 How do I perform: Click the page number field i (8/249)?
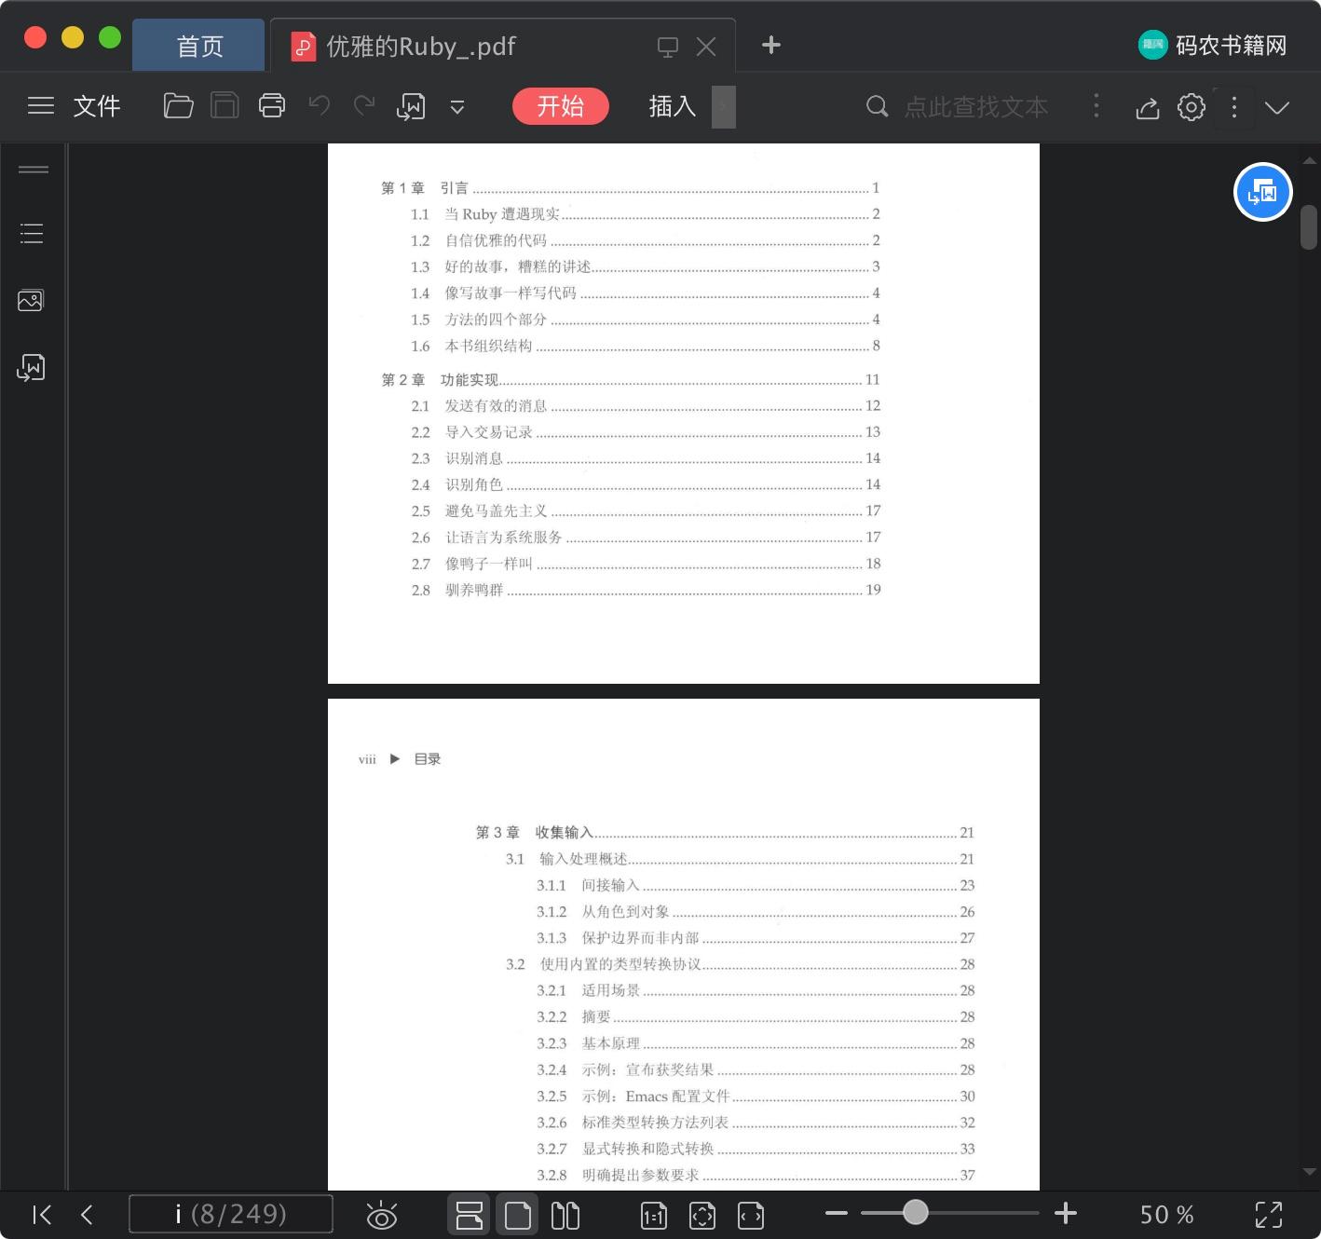(230, 1214)
